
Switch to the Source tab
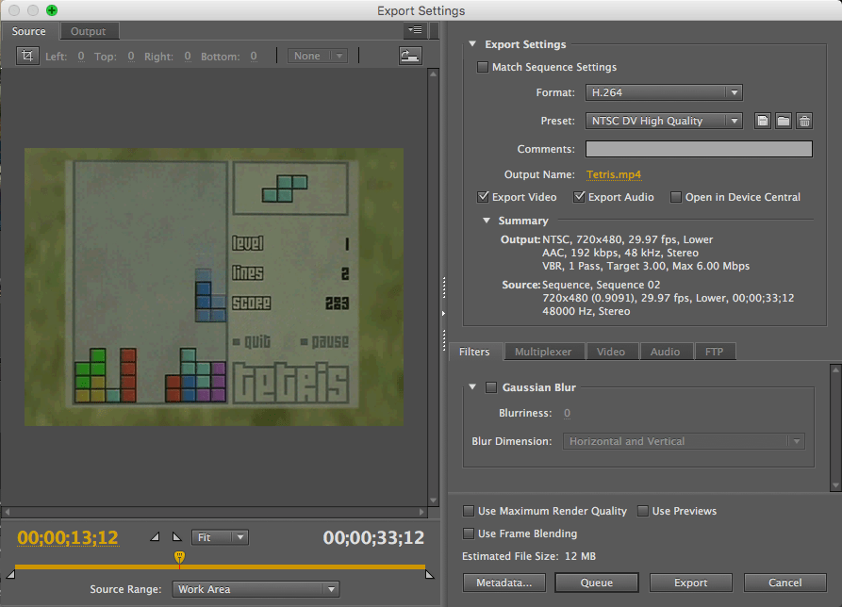coord(29,31)
